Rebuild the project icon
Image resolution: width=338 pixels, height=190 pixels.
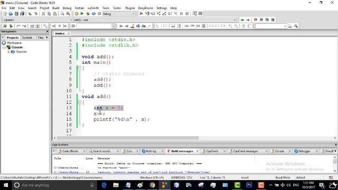click(93, 14)
